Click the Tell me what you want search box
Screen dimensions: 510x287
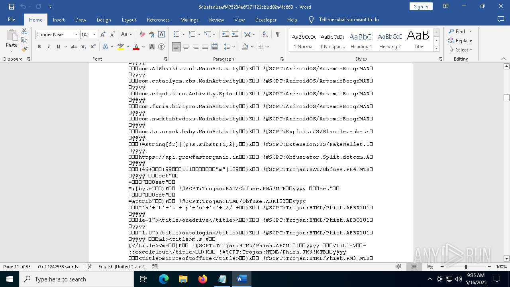349,20
